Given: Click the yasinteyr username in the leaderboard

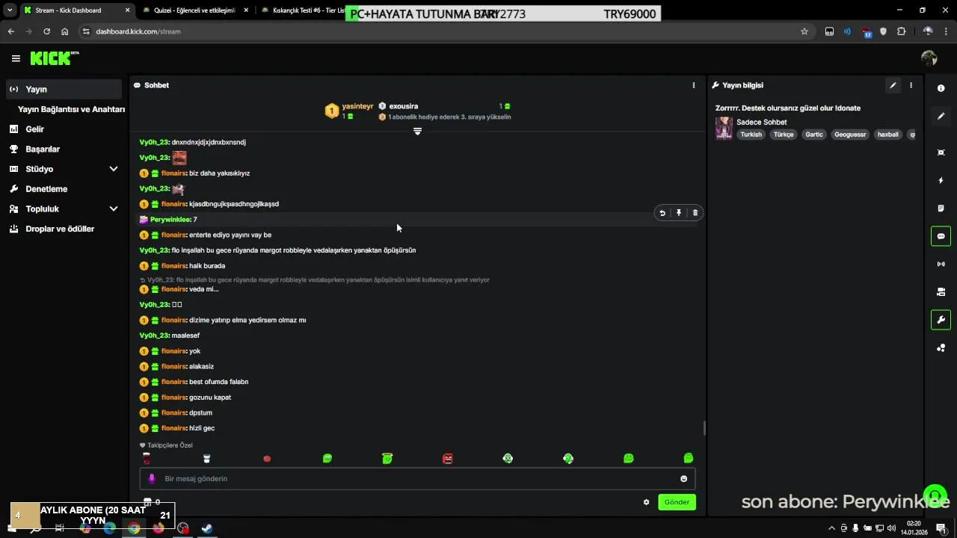Looking at the screenshot, I should tap(357, 106).
